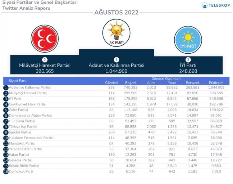Screen dimensions: 233x184
Task: Click the Türkiye İşçi Partisi row name
Action: (x=23, y=127)
